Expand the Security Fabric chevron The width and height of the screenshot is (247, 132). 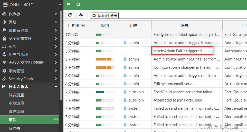tap(56, 79)
